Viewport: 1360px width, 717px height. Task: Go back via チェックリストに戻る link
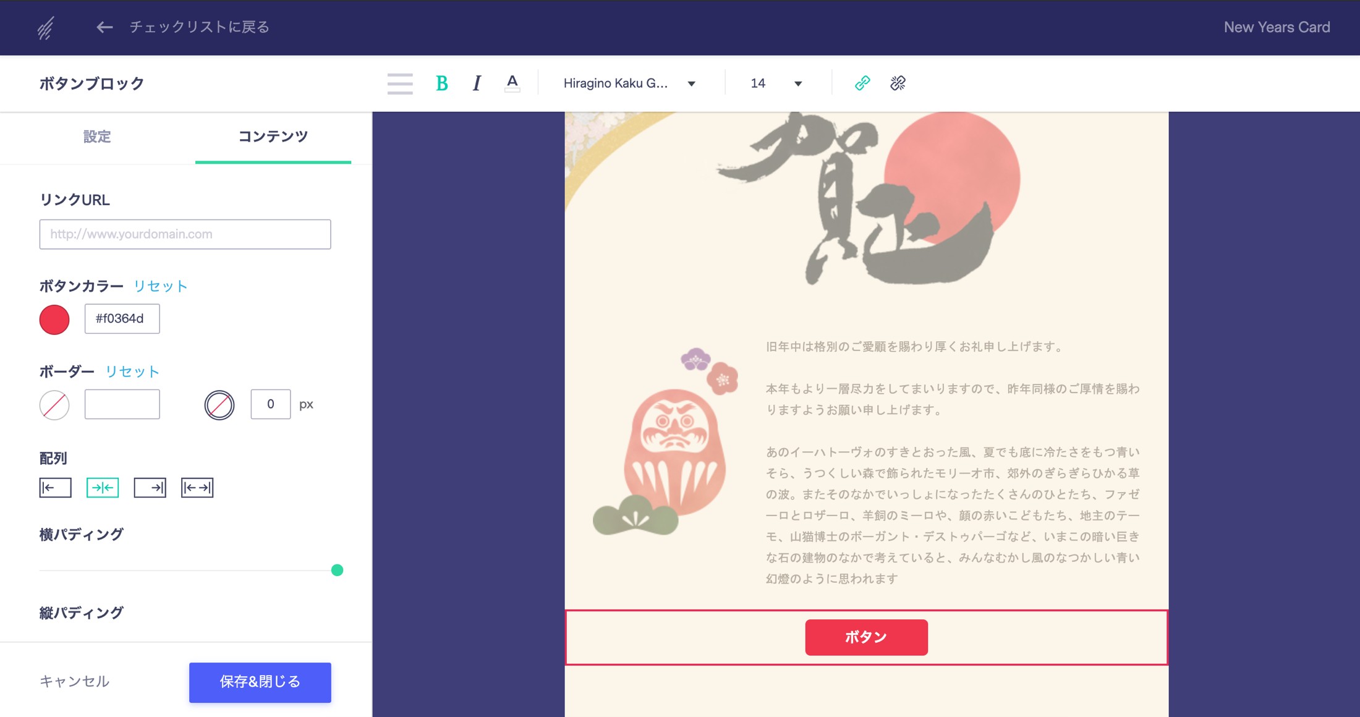(199, 27)
